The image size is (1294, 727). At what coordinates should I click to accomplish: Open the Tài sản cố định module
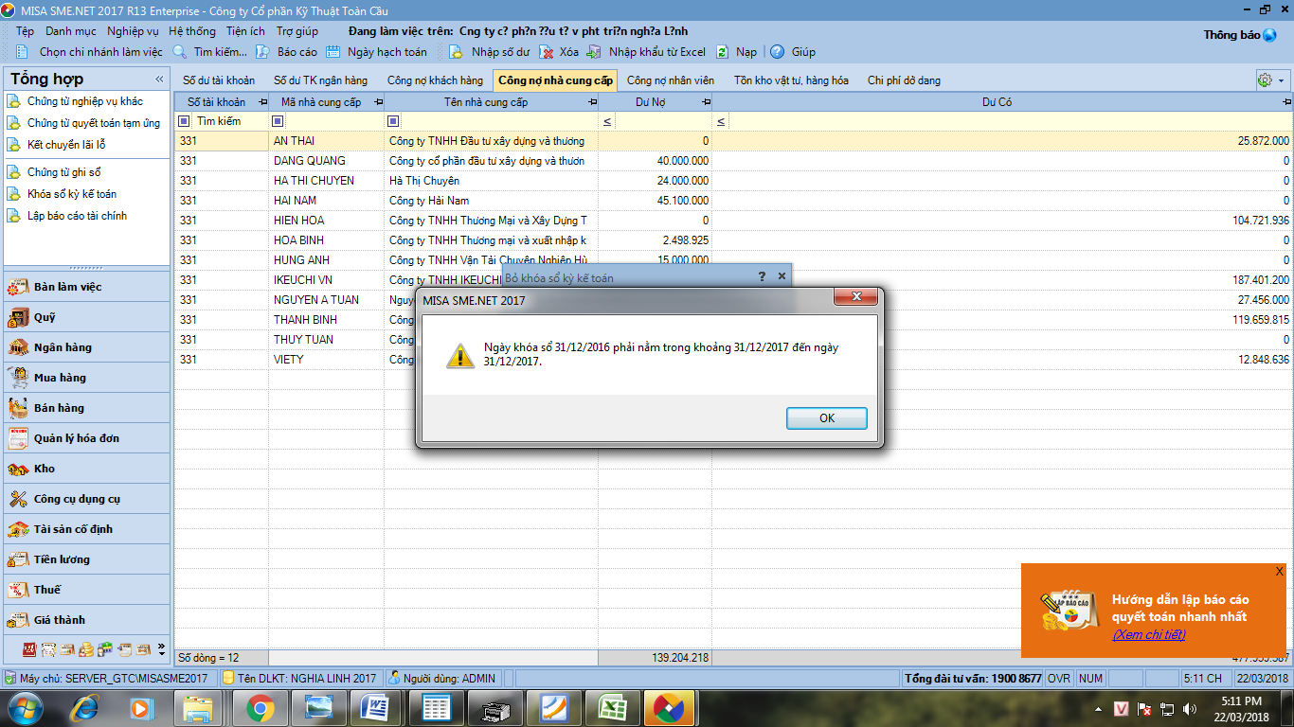pyautogui.click(x=86, y=529)
